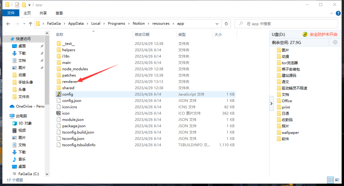Open 3D 对象 in navigation pane
The width and height of the screenshot is (344, 186).
tap(25, 123)
